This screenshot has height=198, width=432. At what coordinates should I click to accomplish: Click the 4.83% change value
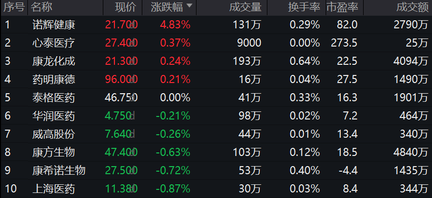[x=175, y=25]
